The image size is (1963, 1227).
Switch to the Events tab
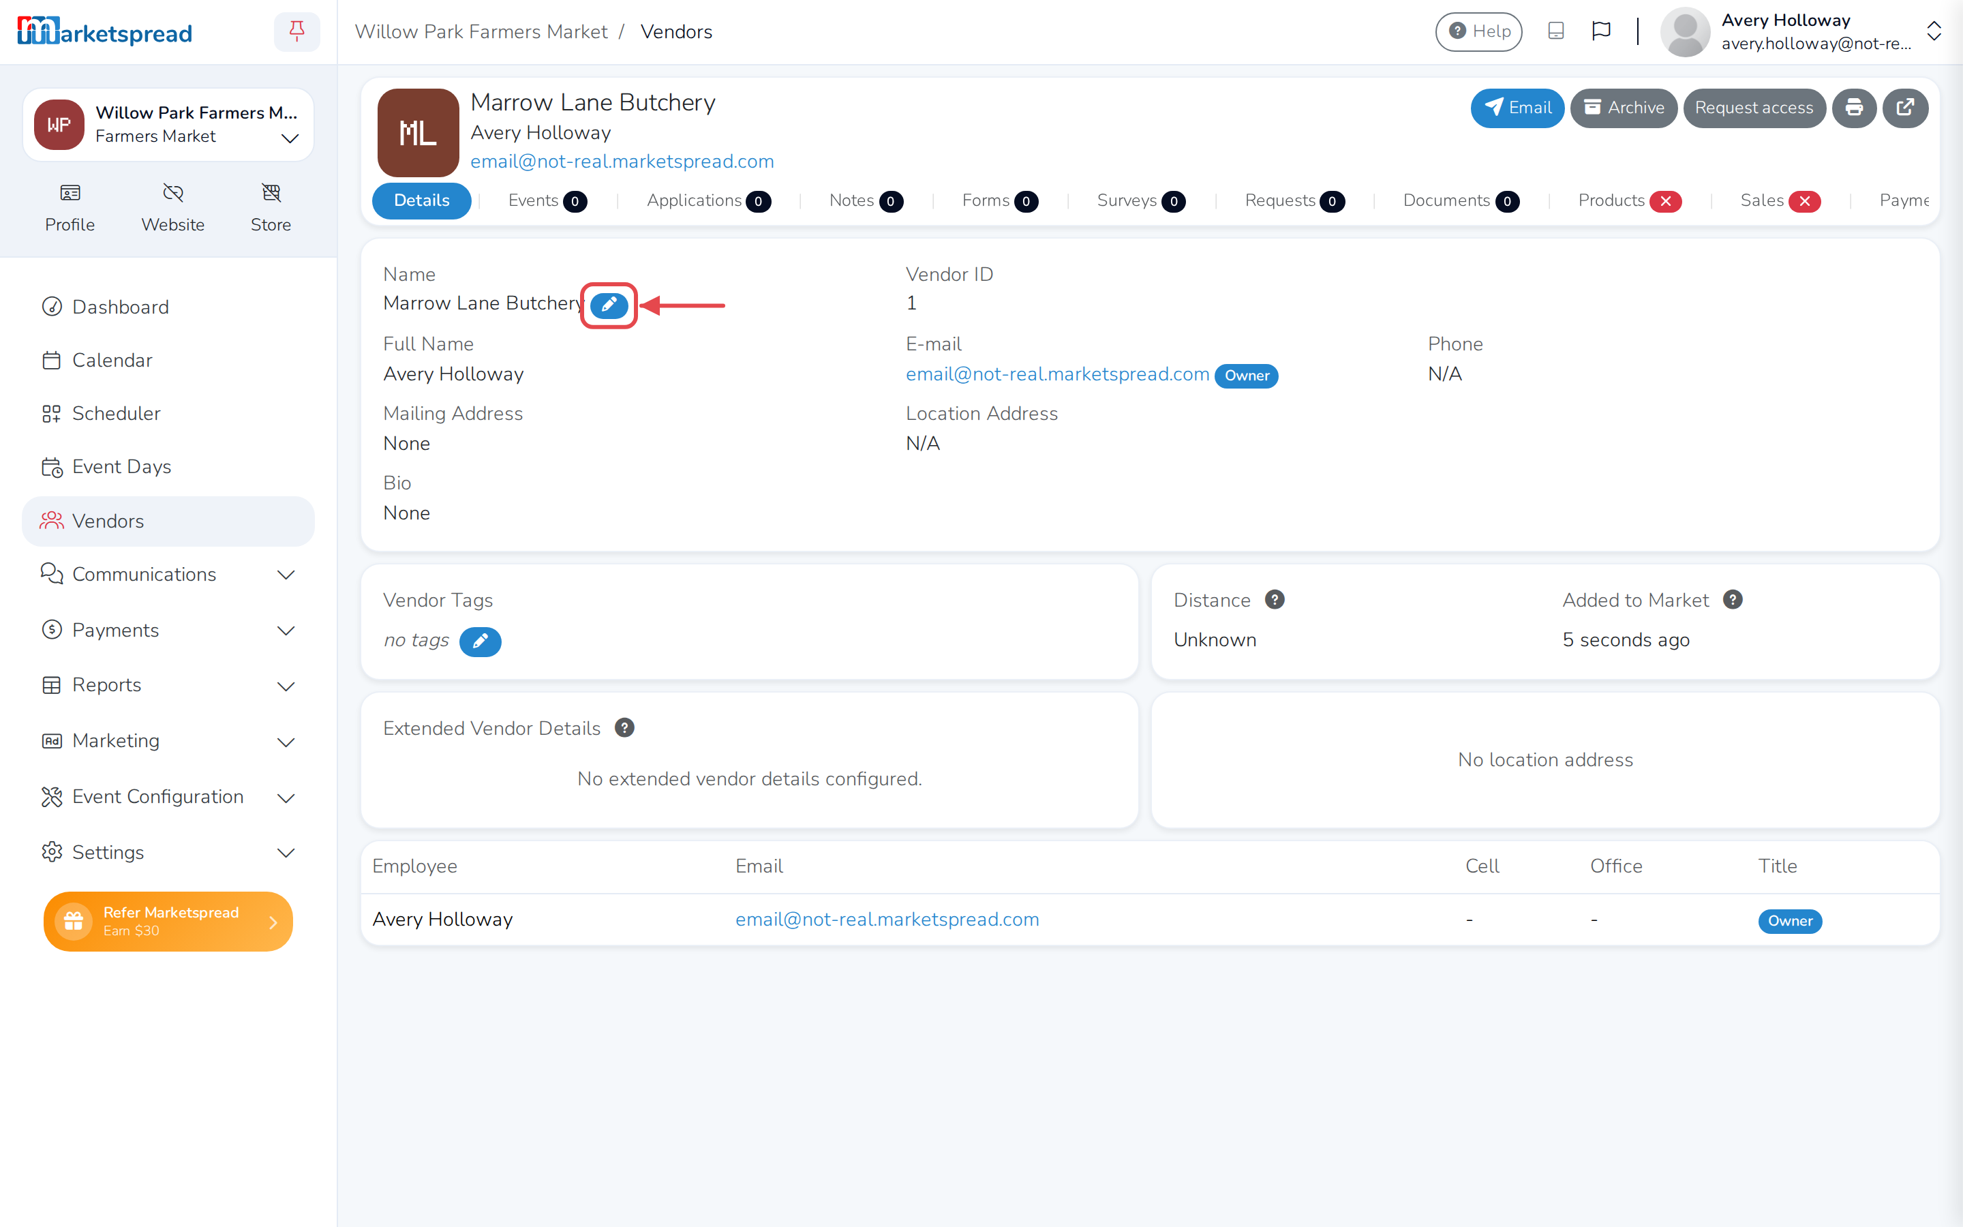[547, 200]
